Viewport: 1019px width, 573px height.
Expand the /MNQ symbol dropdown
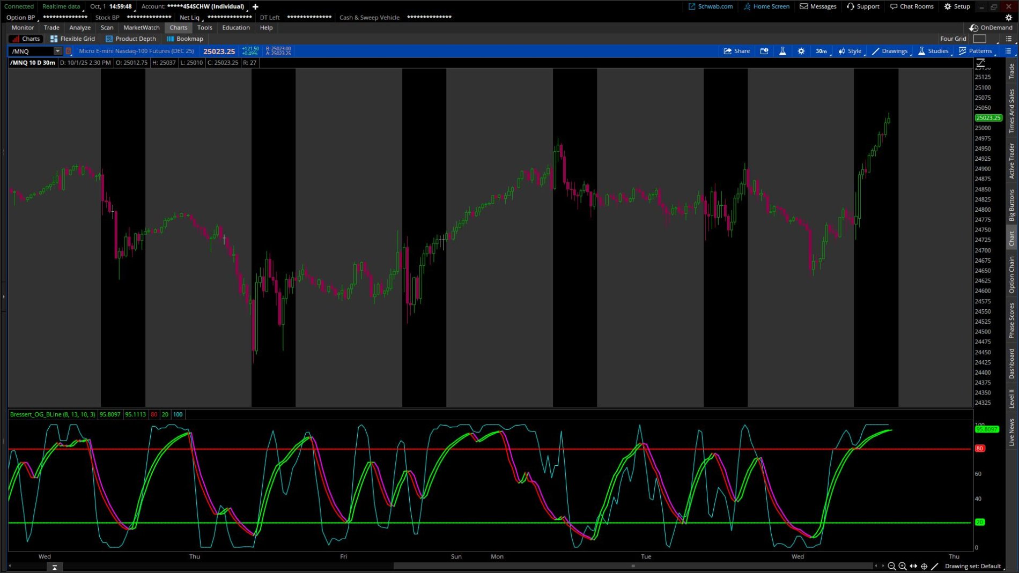(x=57, y=51)
